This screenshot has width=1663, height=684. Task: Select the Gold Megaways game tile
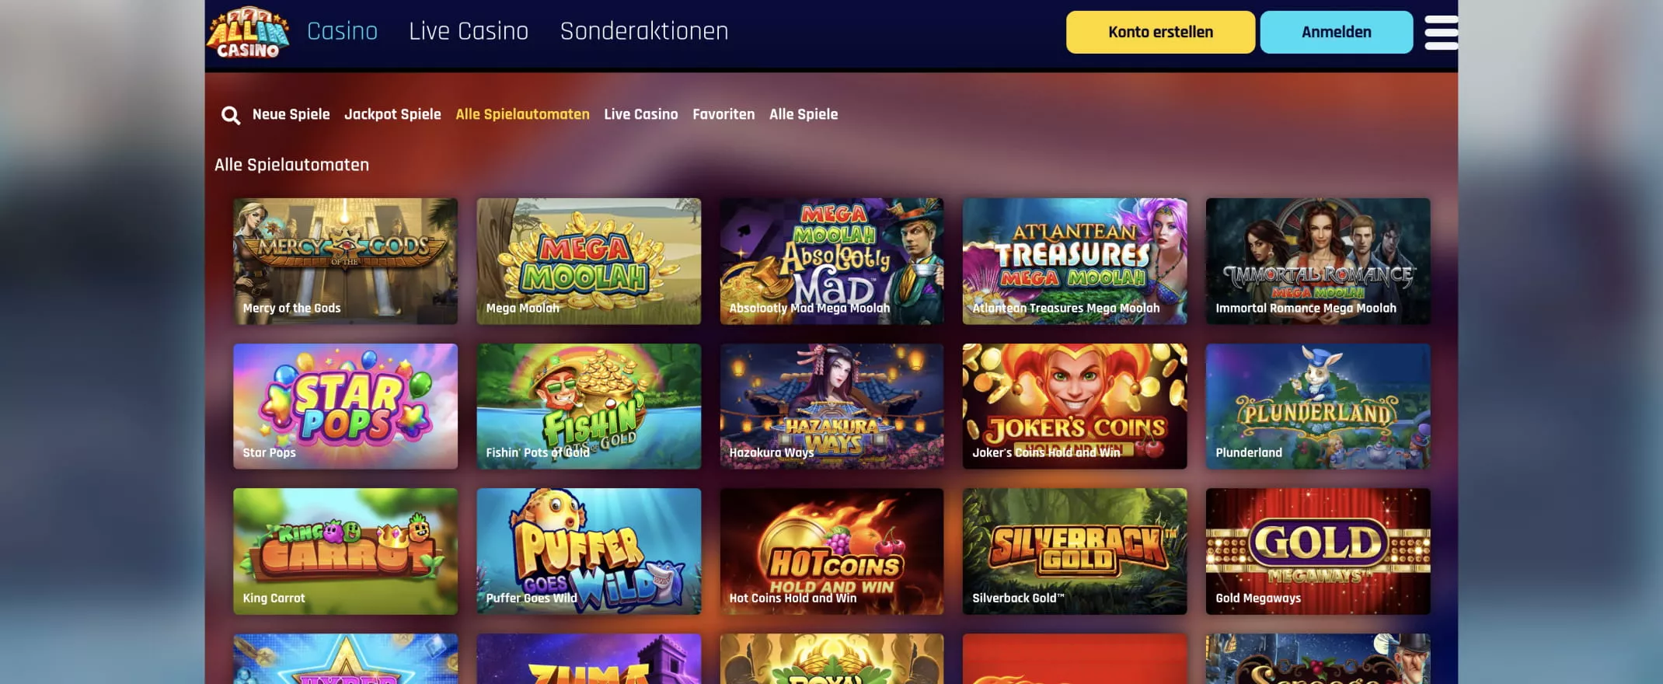(x=1317, y=552)
